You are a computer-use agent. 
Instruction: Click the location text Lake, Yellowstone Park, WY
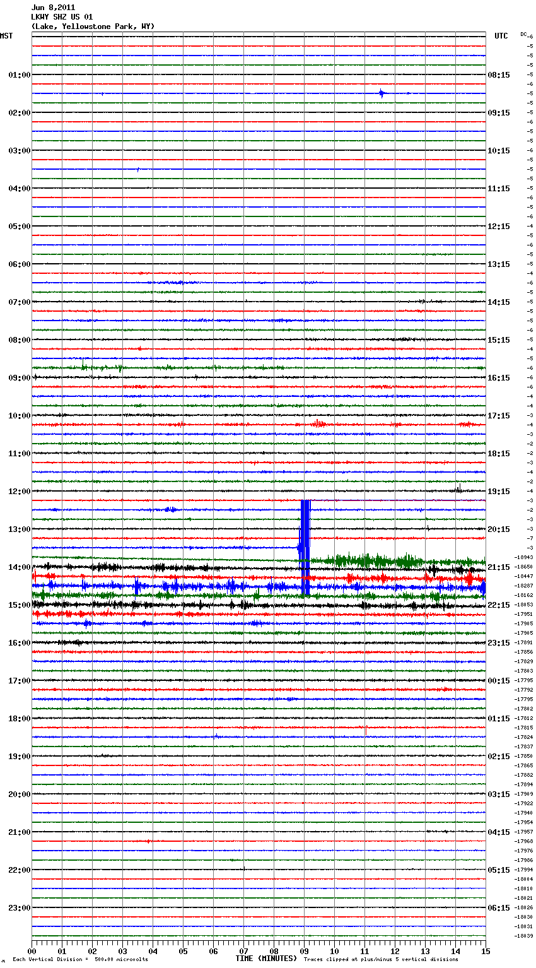point(93,27)
